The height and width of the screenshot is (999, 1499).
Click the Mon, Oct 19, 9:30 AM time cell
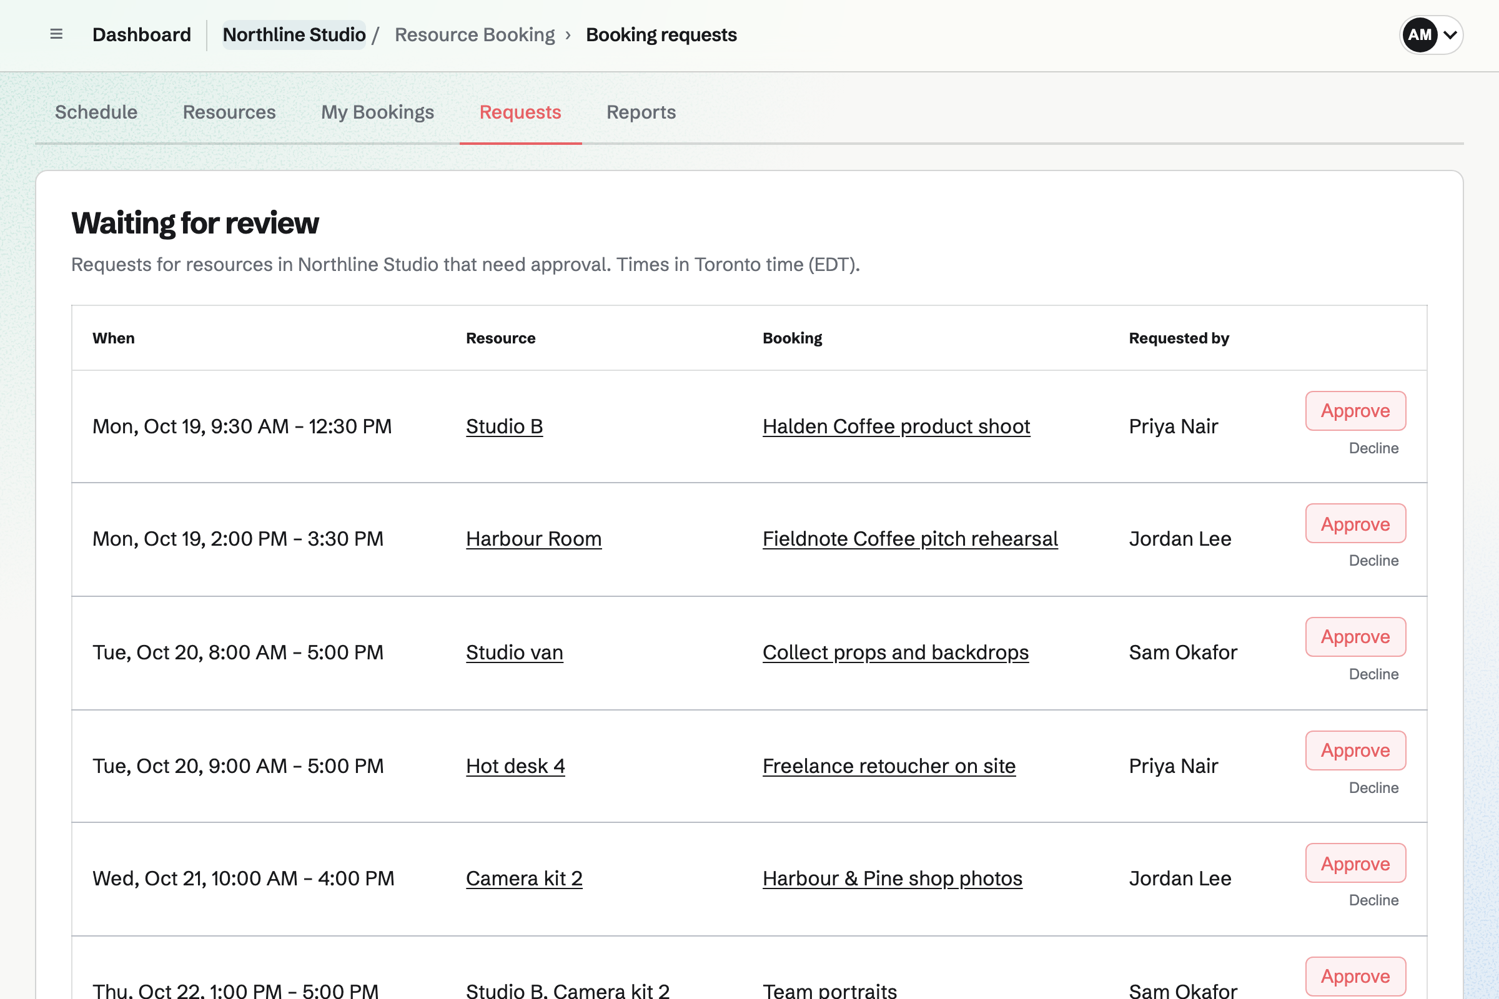242,426
